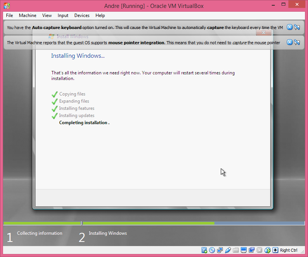This screenshot has width=308, height=257.
Task: Dismiss the mouse pointer integration notification
Action: tap(290, 42)
